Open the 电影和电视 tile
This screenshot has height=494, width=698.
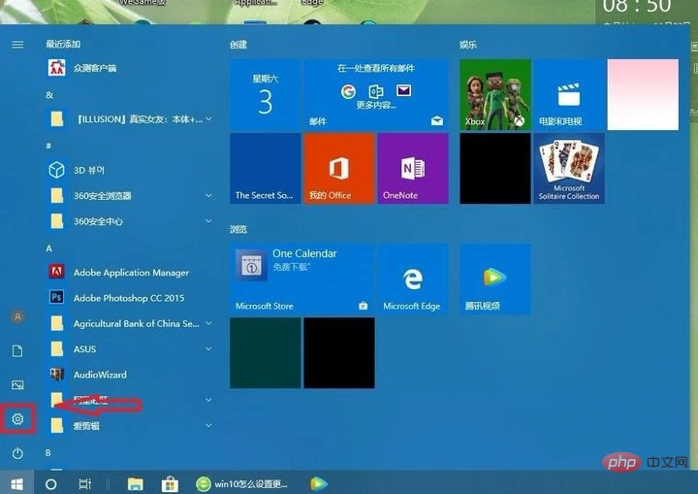pyautogui.click(x=569, y=94)
